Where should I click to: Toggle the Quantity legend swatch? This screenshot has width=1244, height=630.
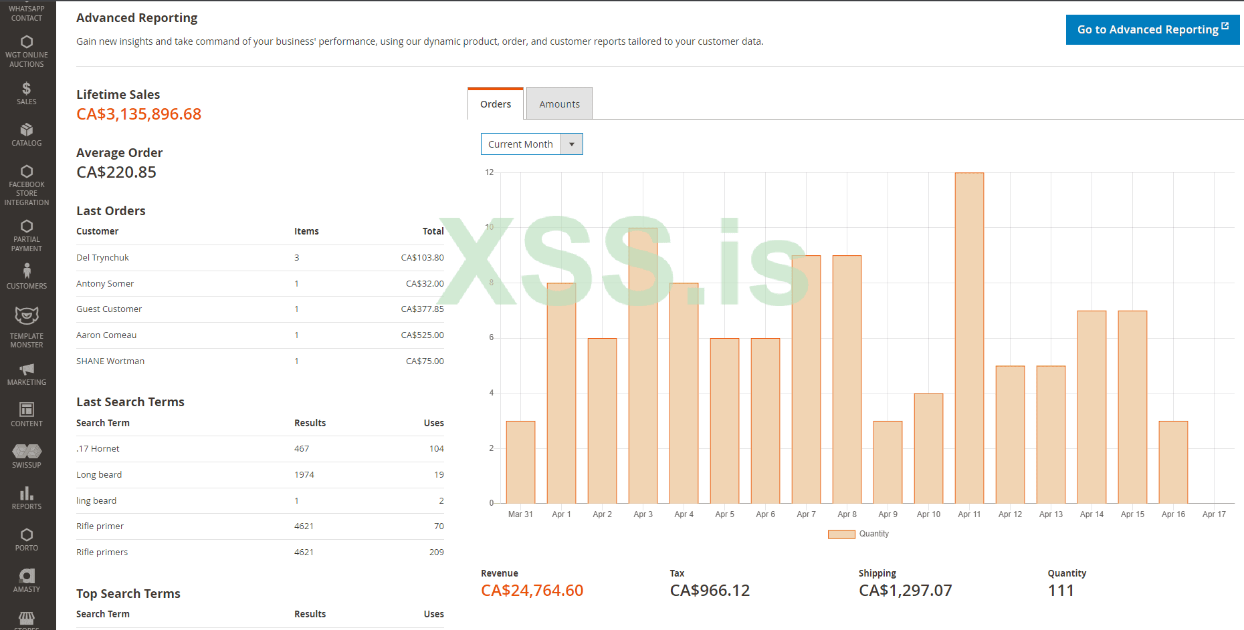tap(841, 534)
